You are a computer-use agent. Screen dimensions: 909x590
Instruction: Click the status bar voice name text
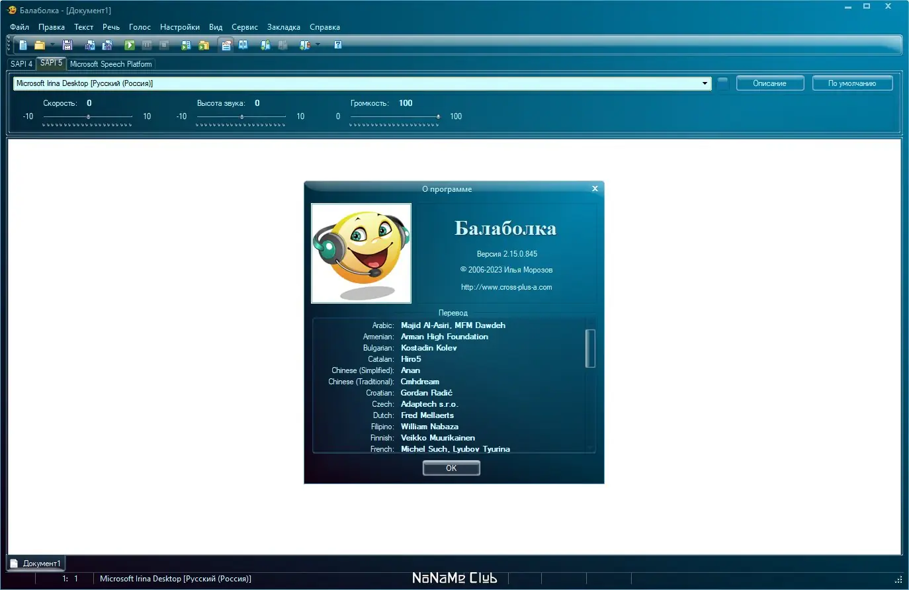(175, 579)
